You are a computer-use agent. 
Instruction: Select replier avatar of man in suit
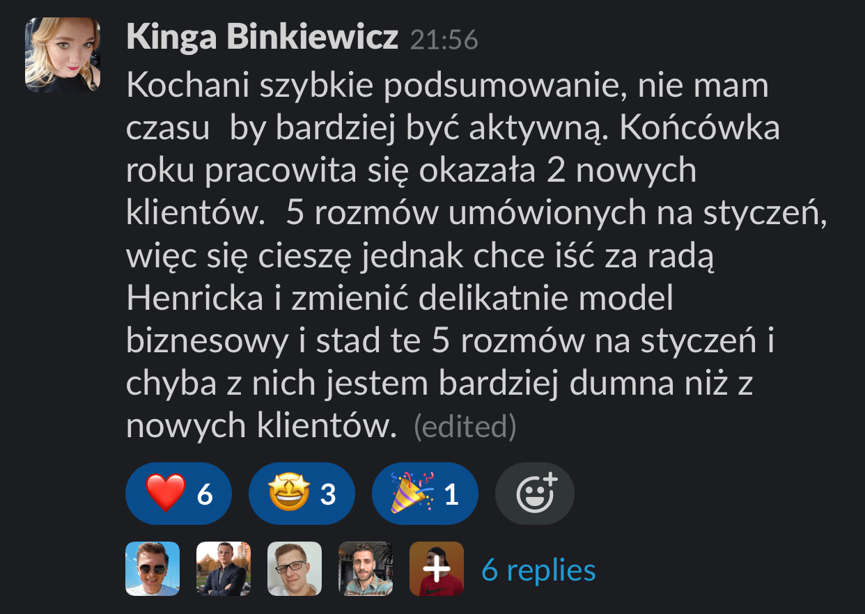[224, 569]
